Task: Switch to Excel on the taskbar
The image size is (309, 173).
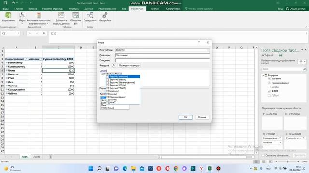Action: tap(210, 169)
